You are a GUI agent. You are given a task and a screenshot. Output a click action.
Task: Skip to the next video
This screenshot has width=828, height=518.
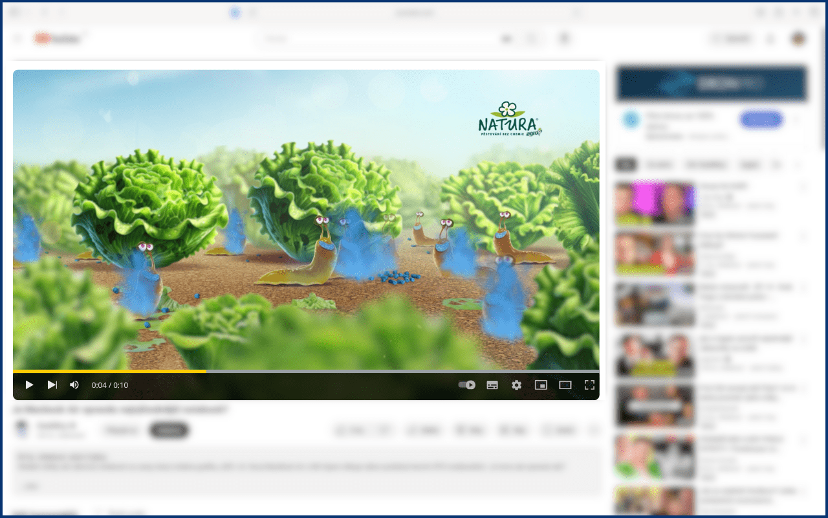[52, 385]
